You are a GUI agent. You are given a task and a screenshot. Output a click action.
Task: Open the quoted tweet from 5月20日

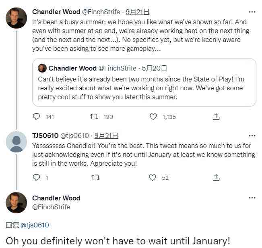(144, 82)
